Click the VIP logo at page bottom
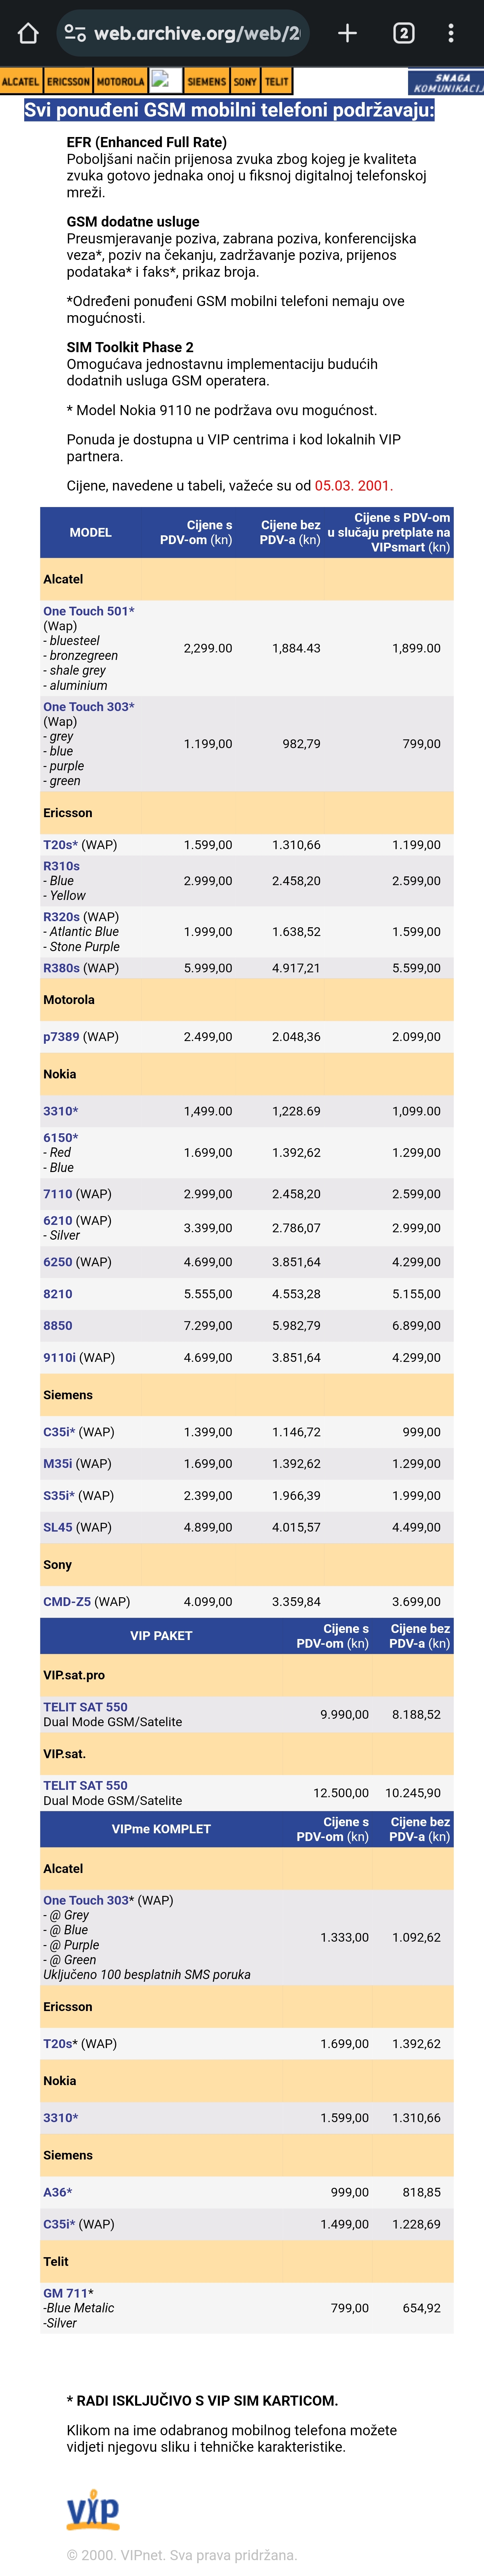484x2576 pixels. [x=93, y=2510]
